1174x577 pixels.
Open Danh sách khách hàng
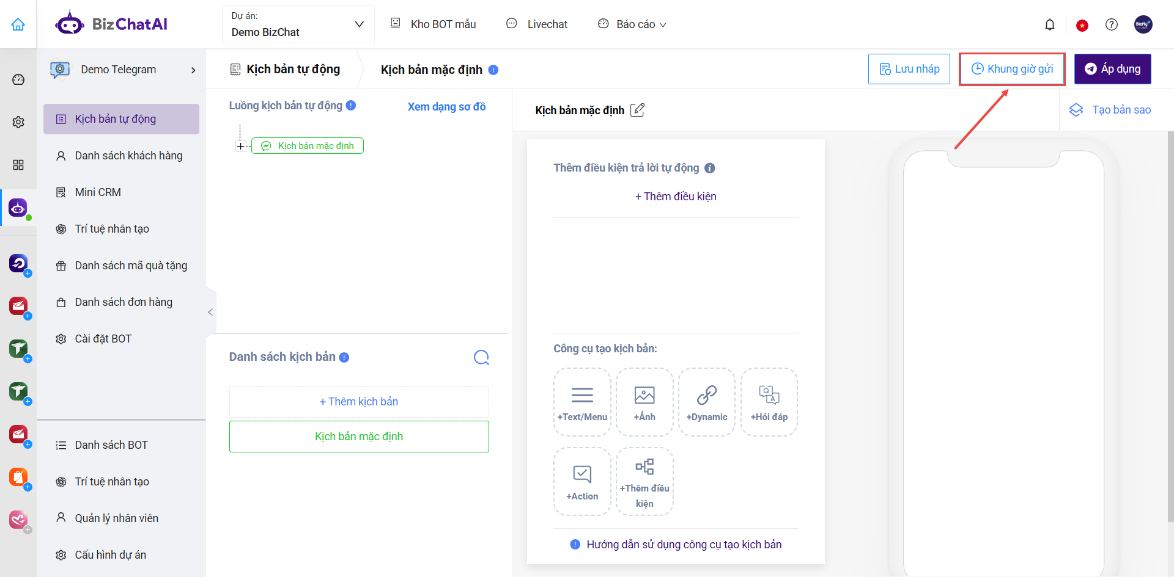[x=121, y=156]
